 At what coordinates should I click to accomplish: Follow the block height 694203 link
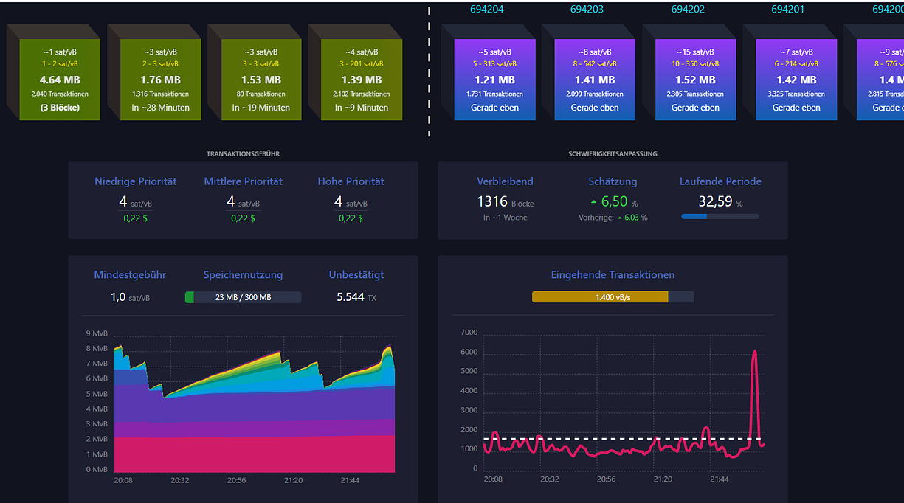[587, 10]
